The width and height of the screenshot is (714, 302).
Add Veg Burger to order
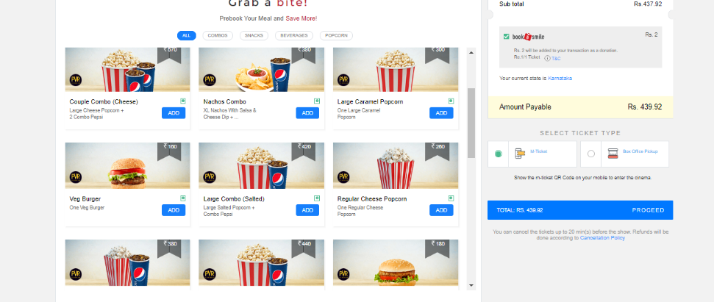pos(174,210)
